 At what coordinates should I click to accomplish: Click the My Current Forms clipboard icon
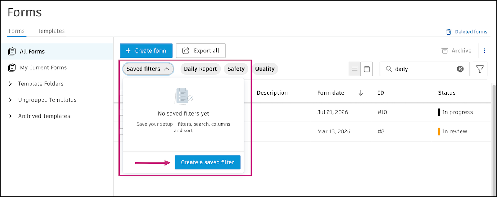click(12, 67)
